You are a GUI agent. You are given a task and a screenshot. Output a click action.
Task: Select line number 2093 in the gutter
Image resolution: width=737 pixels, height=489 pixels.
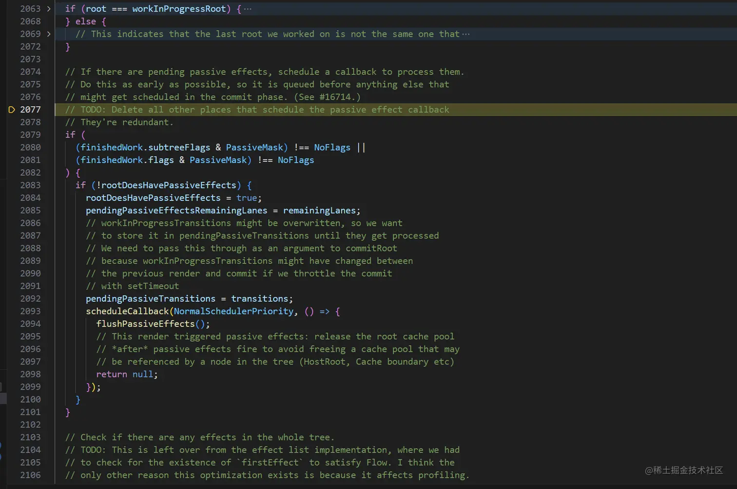click(30, 311)
